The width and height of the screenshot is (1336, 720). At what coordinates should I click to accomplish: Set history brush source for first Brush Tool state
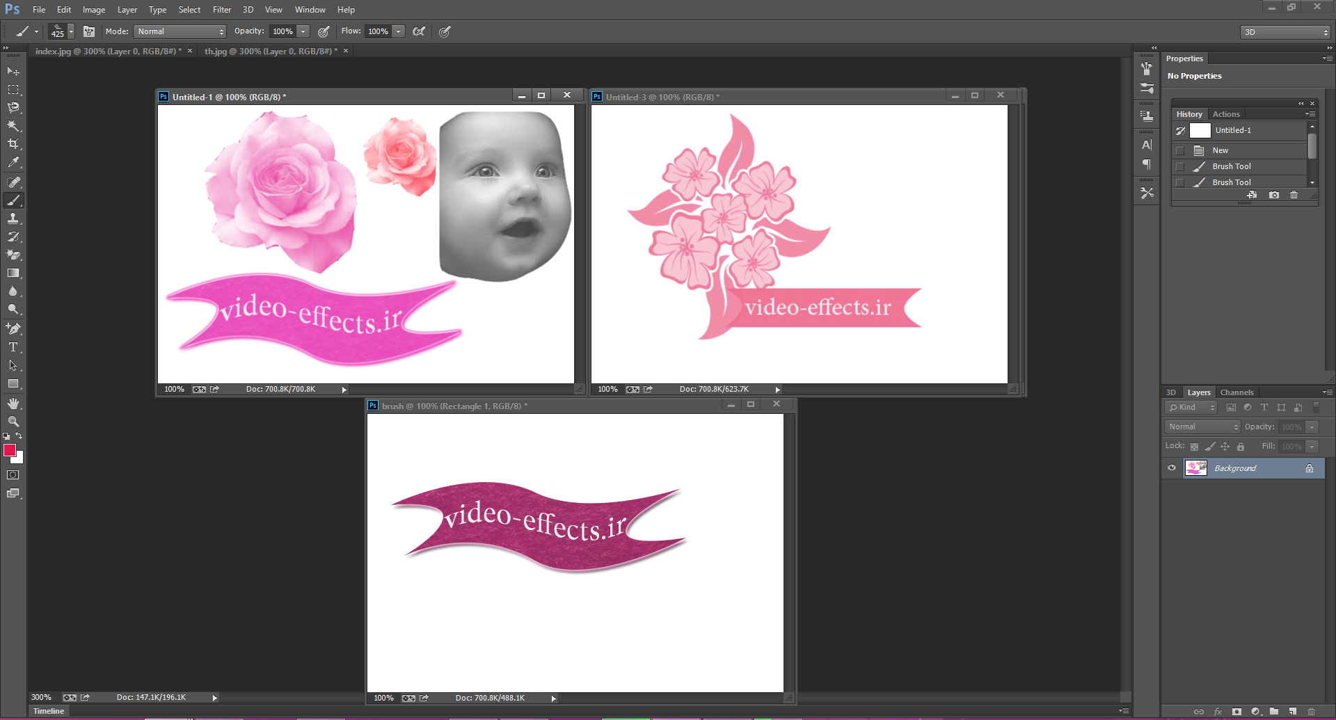click(x=1179, y=166)
